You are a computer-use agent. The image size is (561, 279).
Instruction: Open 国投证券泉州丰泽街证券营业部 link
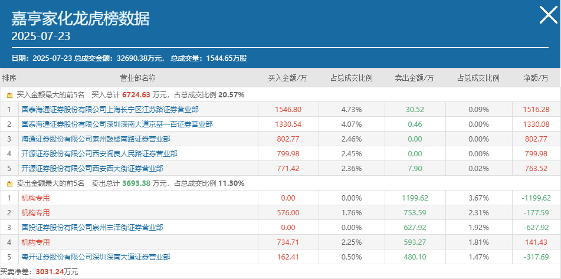[x=92, y=227]
